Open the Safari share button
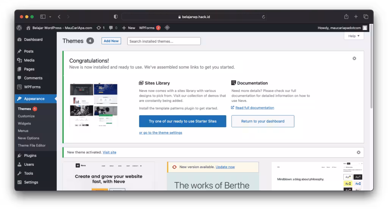The height and width of the screenshot is (210, 388). click(346, 17)
